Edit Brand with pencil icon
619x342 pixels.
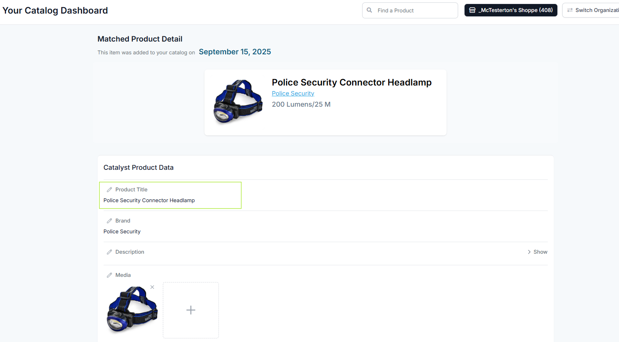pyautogui.click(x=109, y=221)
